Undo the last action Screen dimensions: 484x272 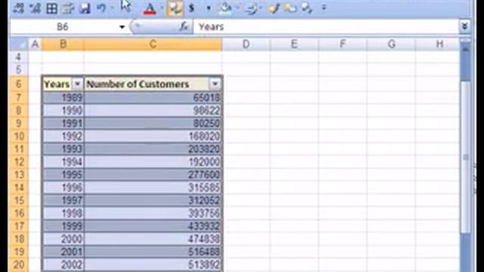pos(101,8)
